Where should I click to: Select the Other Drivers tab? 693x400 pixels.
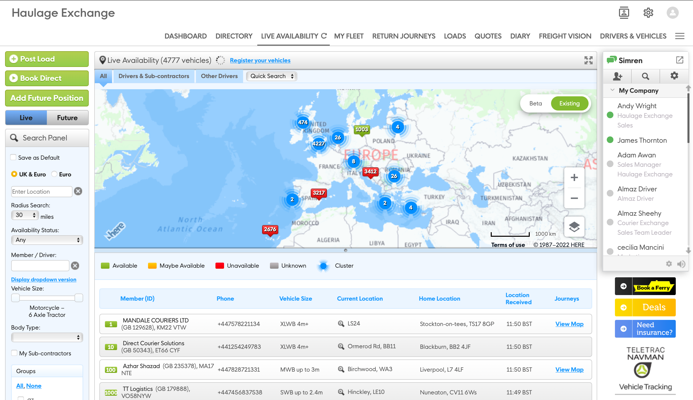pos(219,76)
